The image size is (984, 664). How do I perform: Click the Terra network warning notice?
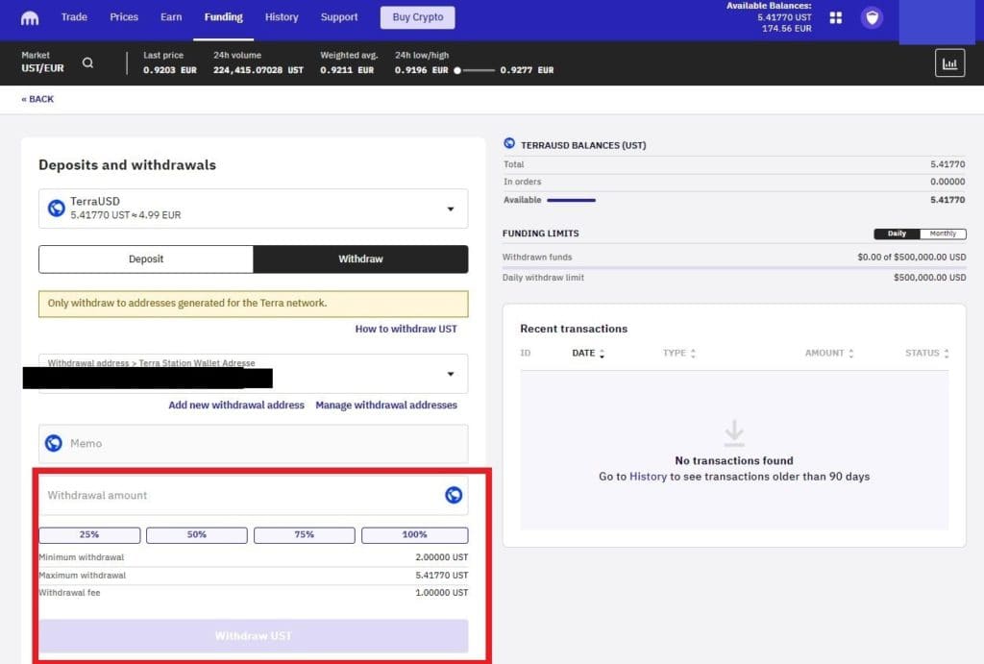click(x=254, y=303)
